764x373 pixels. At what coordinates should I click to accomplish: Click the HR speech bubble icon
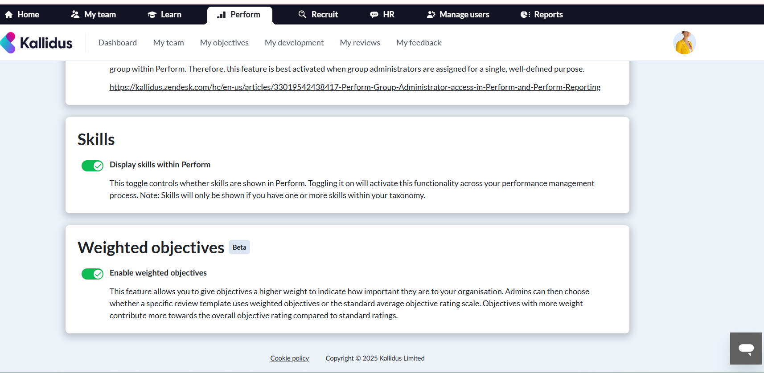tap(374, 15)
